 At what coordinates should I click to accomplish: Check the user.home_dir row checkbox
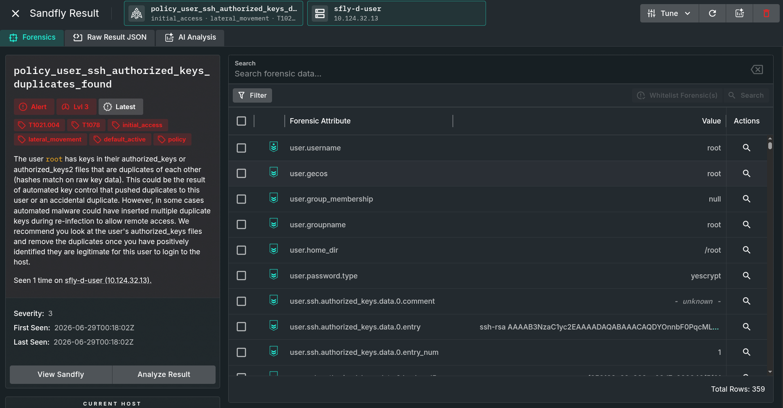click(241, 250)
